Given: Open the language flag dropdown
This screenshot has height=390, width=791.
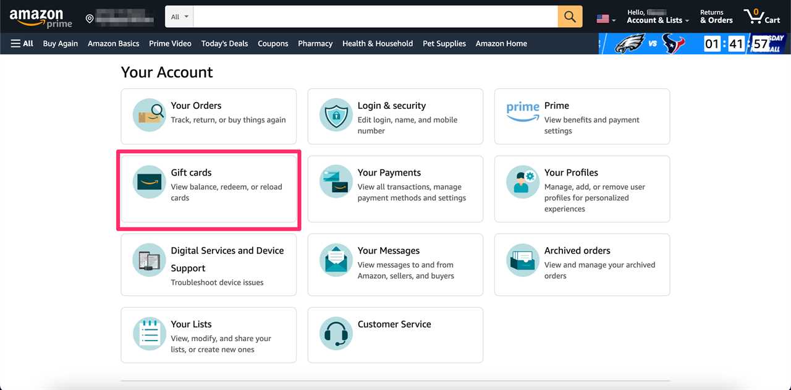Looking at the screenshot, I should click(605, 17).
